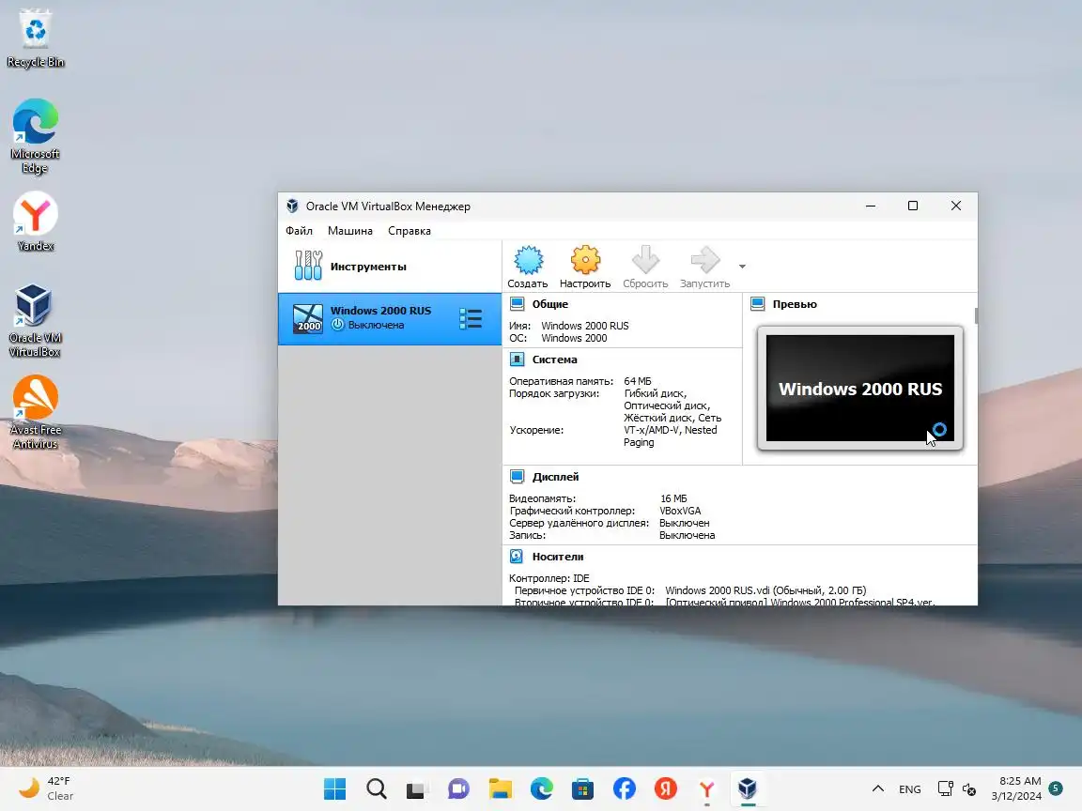
Task: Click the Носители storage section icon
Action: [517, 557]
